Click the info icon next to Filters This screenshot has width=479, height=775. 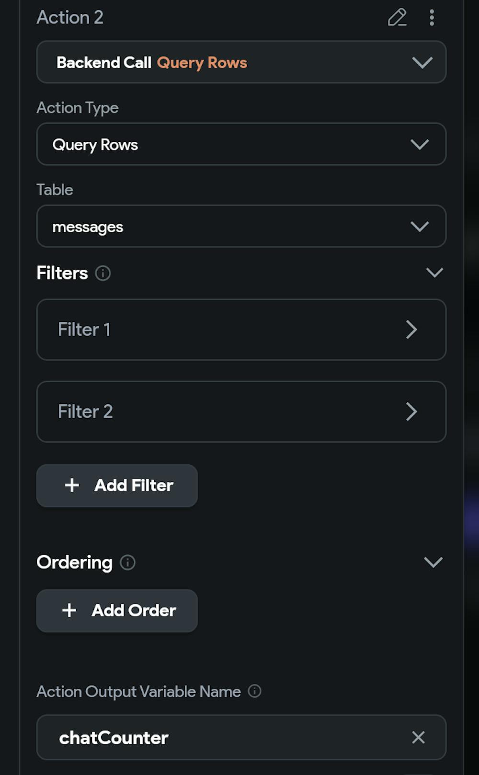coord(103,273)
